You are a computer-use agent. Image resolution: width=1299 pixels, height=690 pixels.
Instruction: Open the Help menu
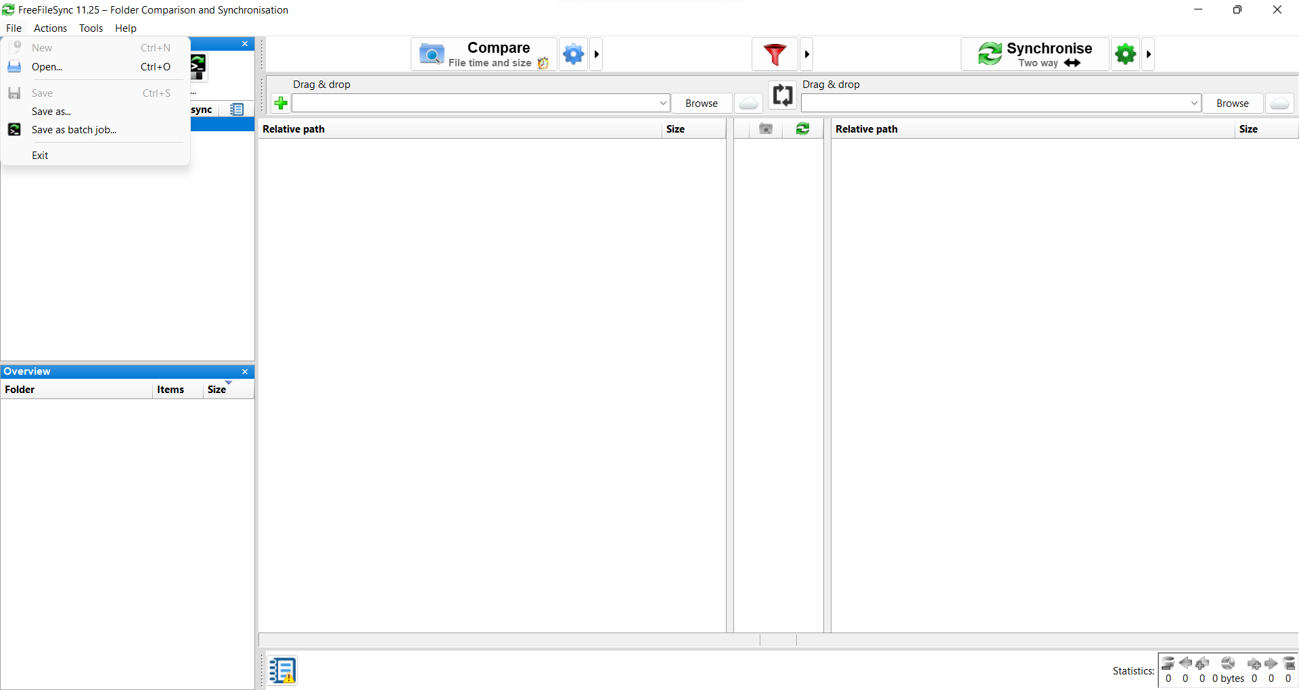pos(126,28)
